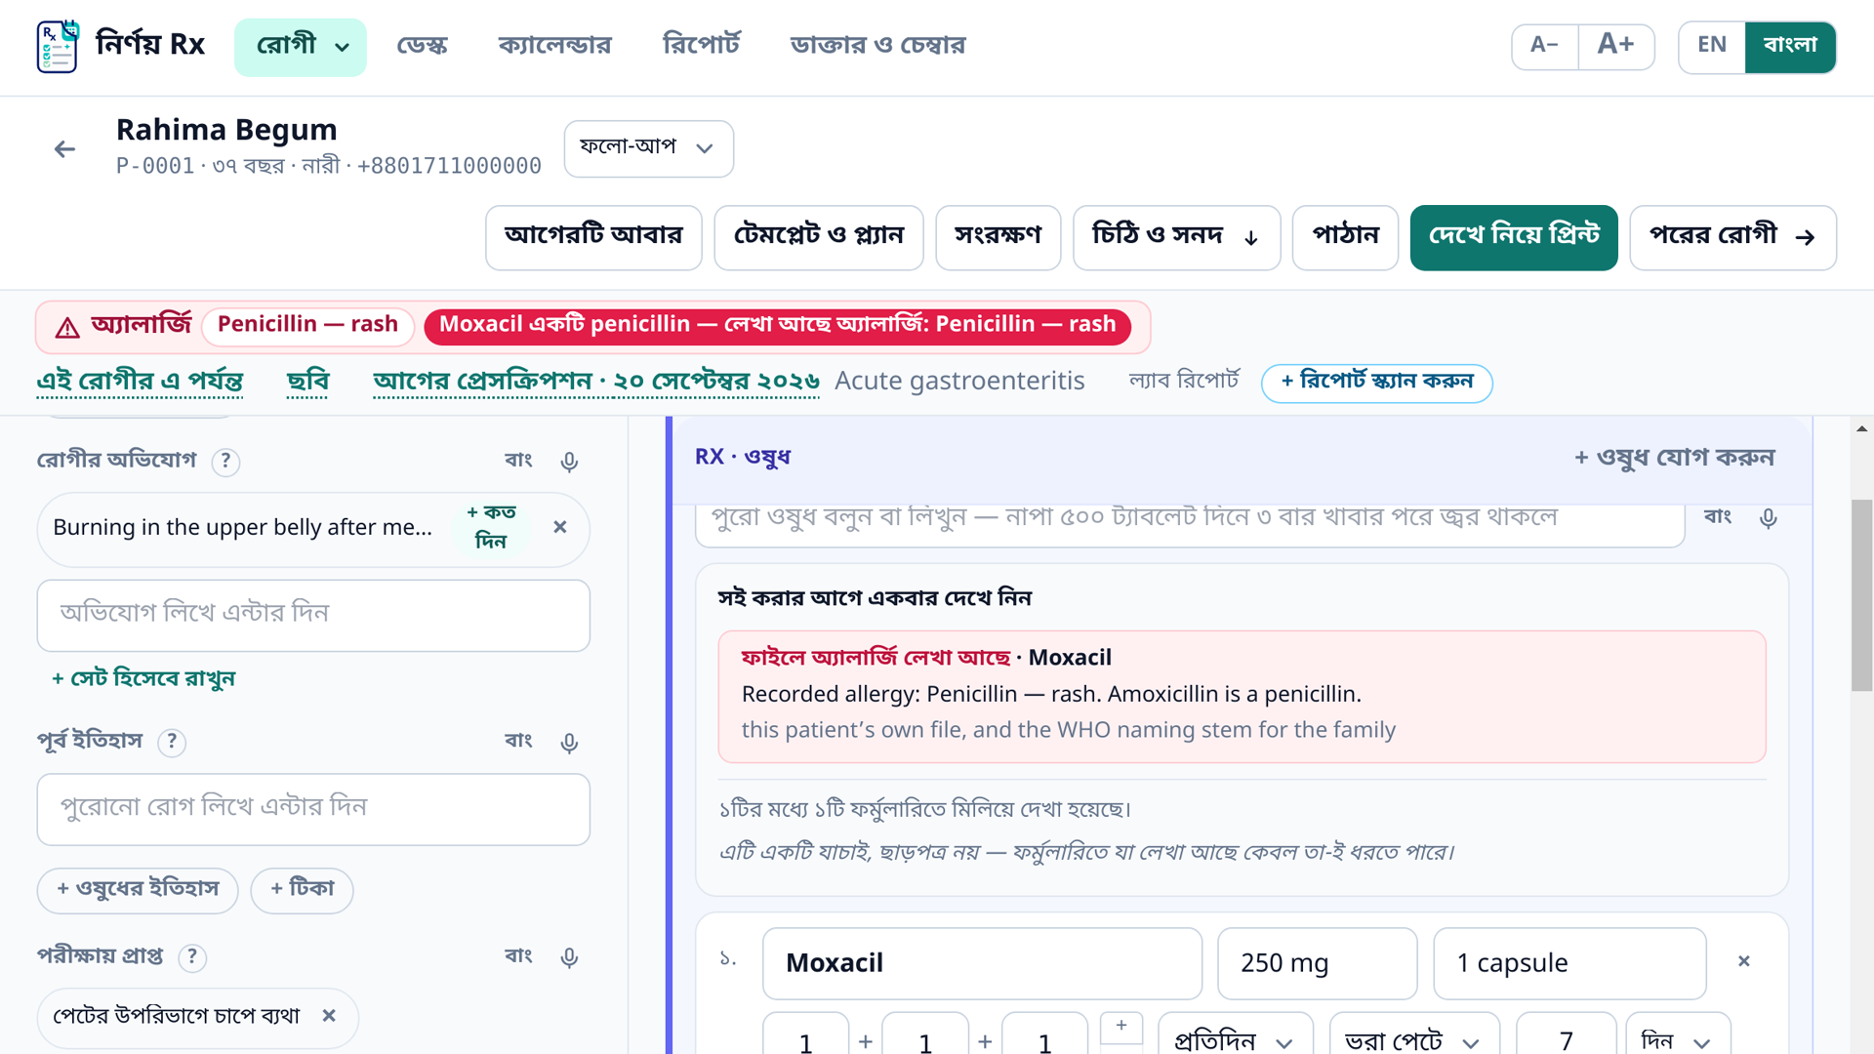1874x1054 pixels.
Task: Open ডাক্তার ও চেম্বার menu
Action: [x=877, y=46]
